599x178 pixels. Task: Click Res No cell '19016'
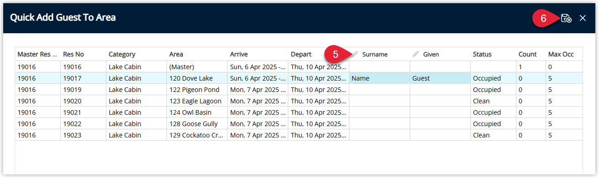83,67
